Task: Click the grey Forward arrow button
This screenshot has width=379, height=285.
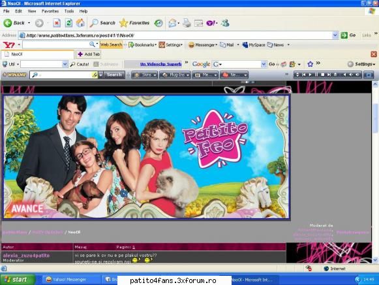Action: (x=39, y=24)
